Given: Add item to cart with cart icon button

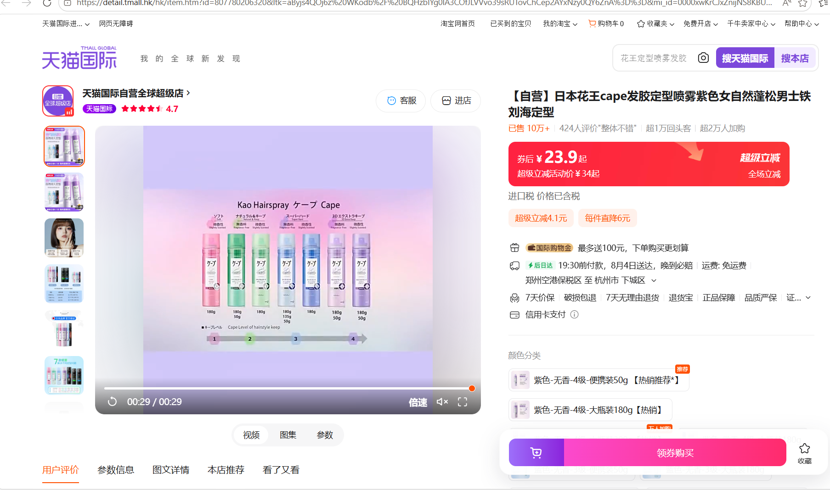Looking at the screenshot, I should [x=536, y=453].
